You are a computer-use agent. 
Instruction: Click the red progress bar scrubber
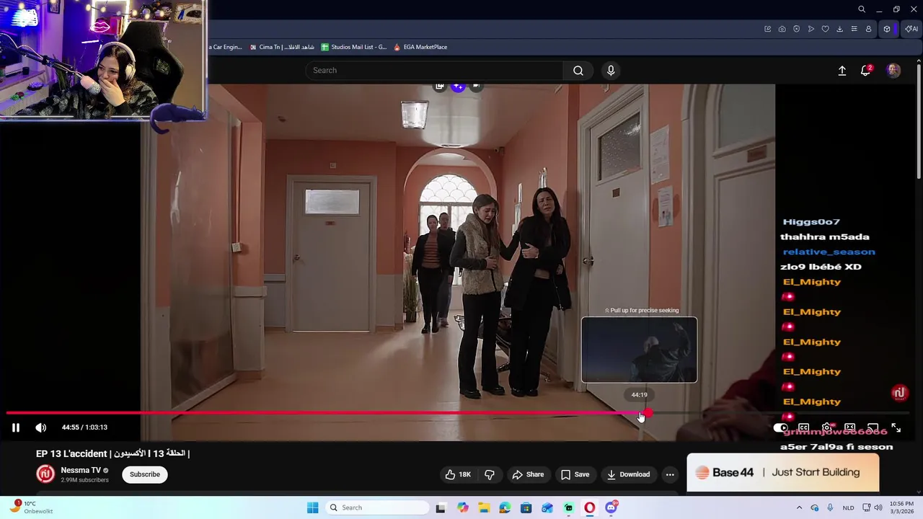coord(648,413)
